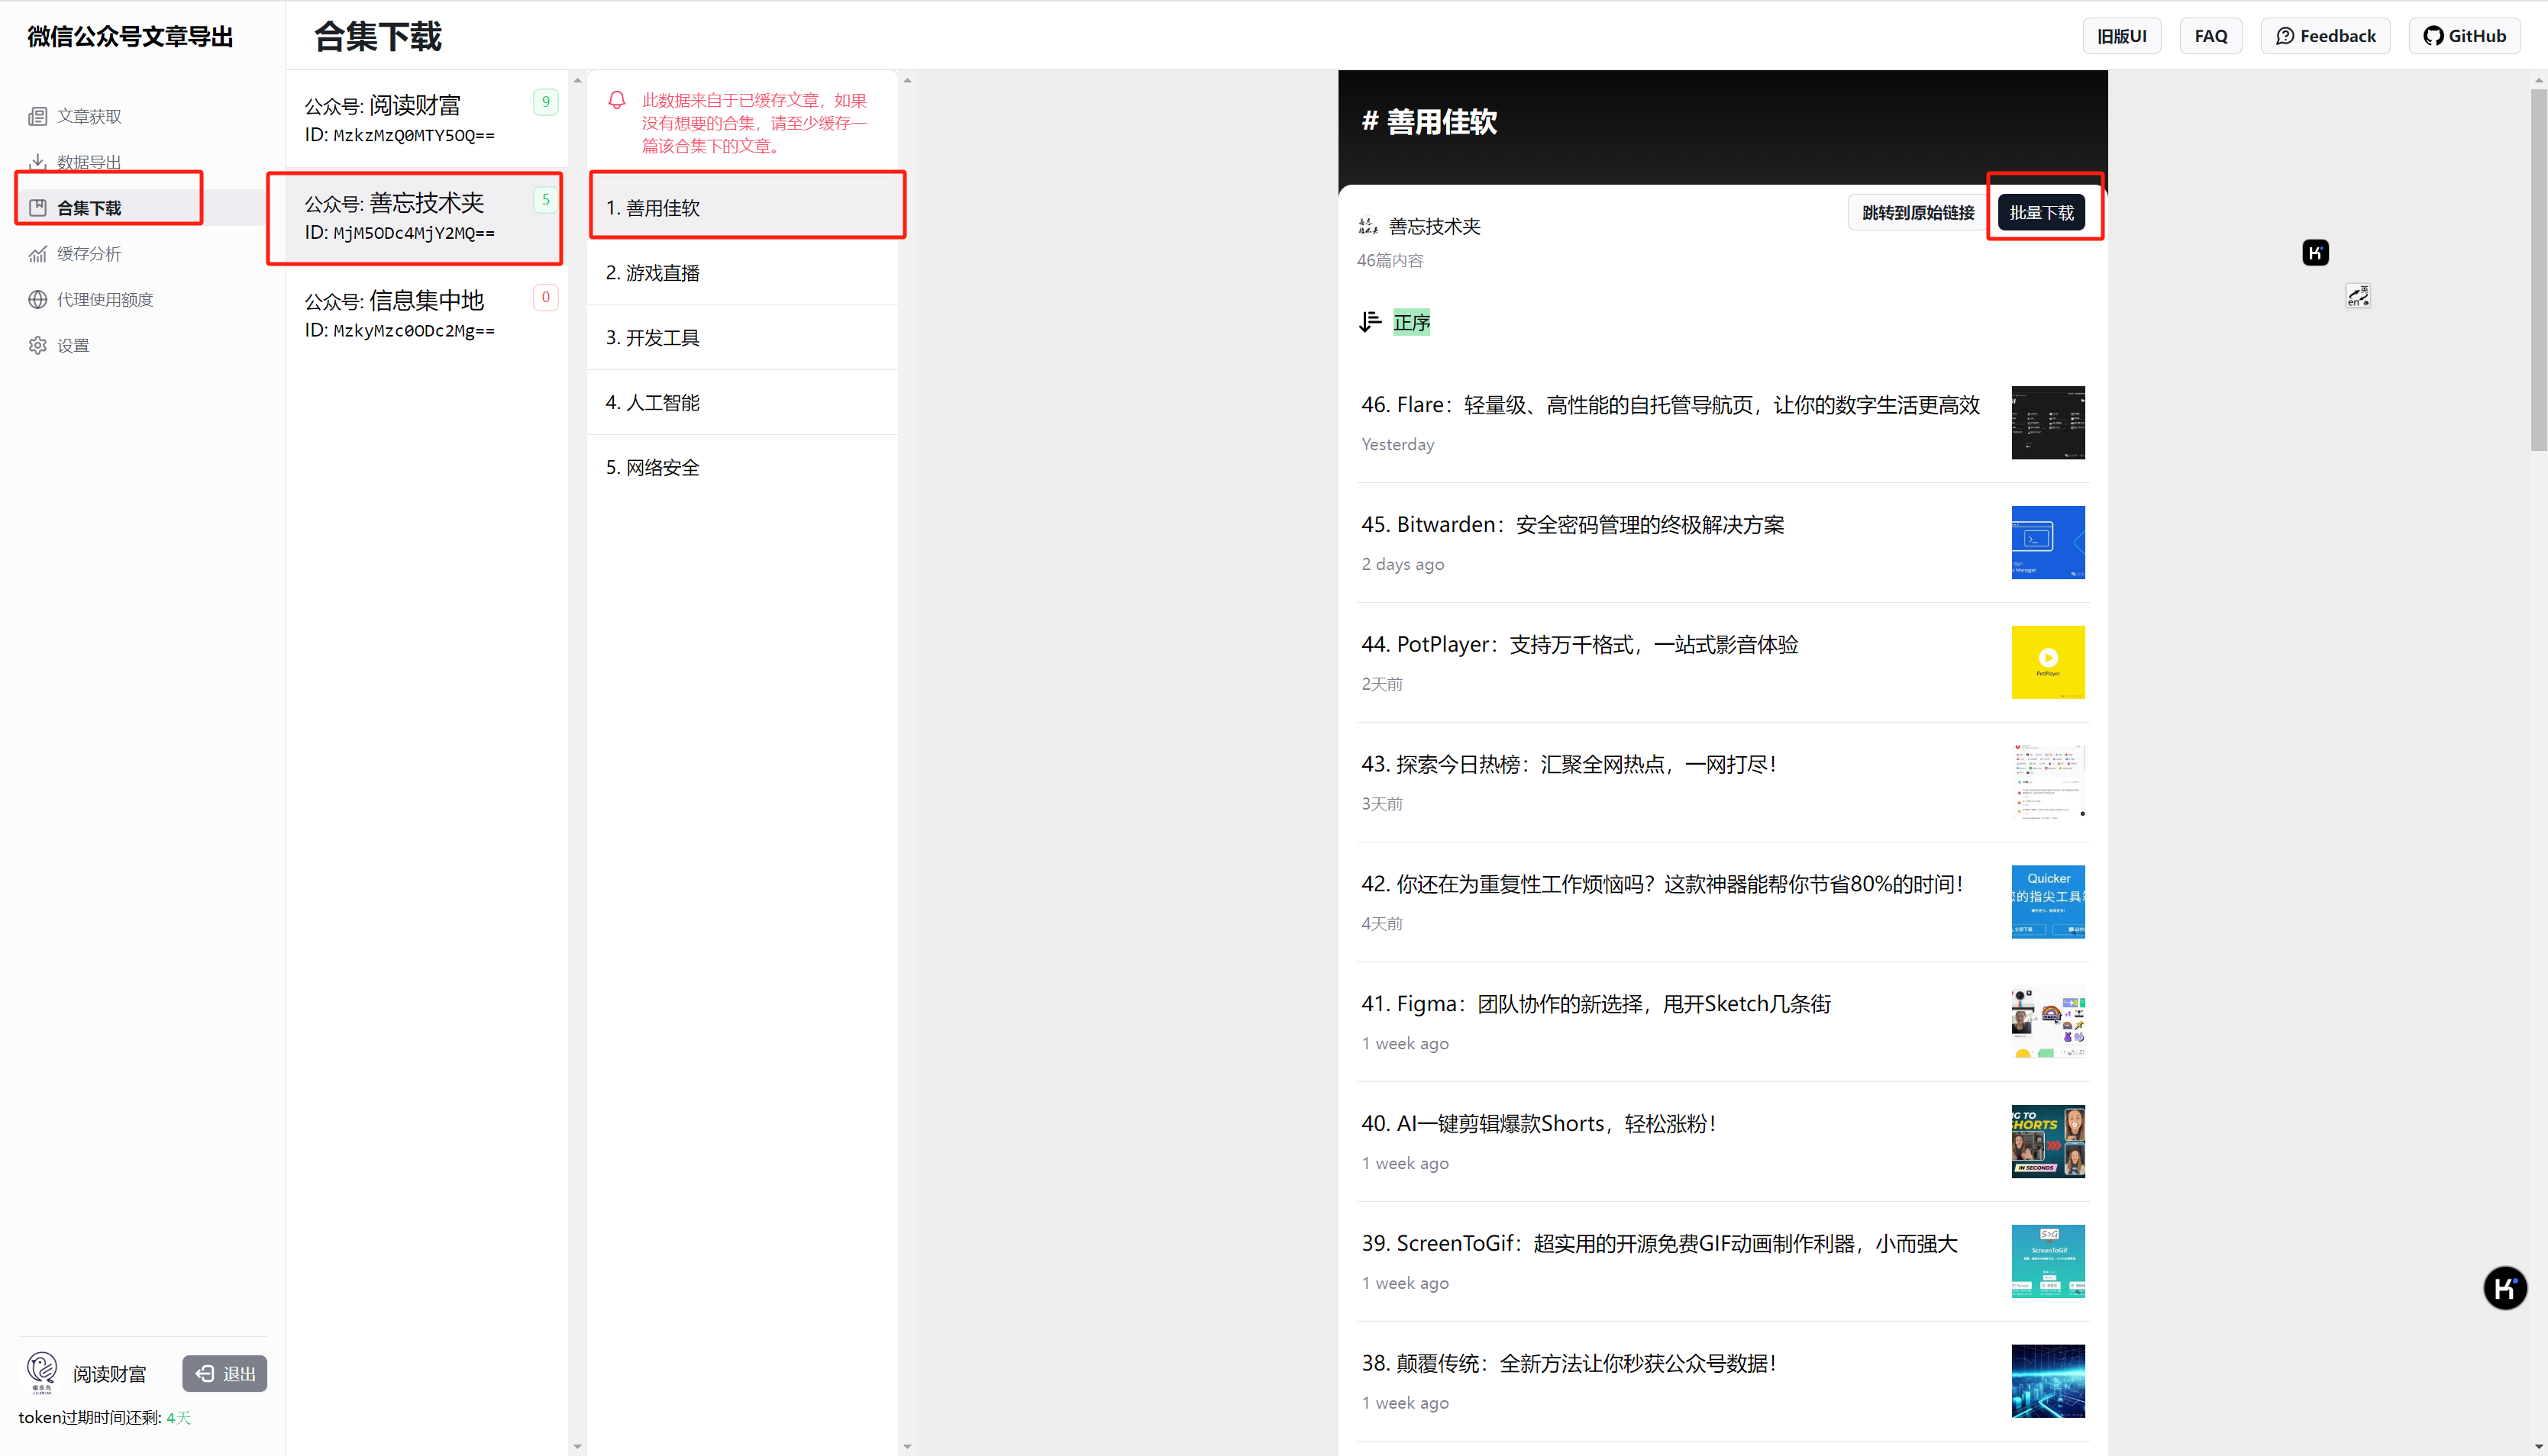Viewport: 2548px width, 1456px height.
Task: Open article 42 about 重复性工作
Action: (1723, 903)
